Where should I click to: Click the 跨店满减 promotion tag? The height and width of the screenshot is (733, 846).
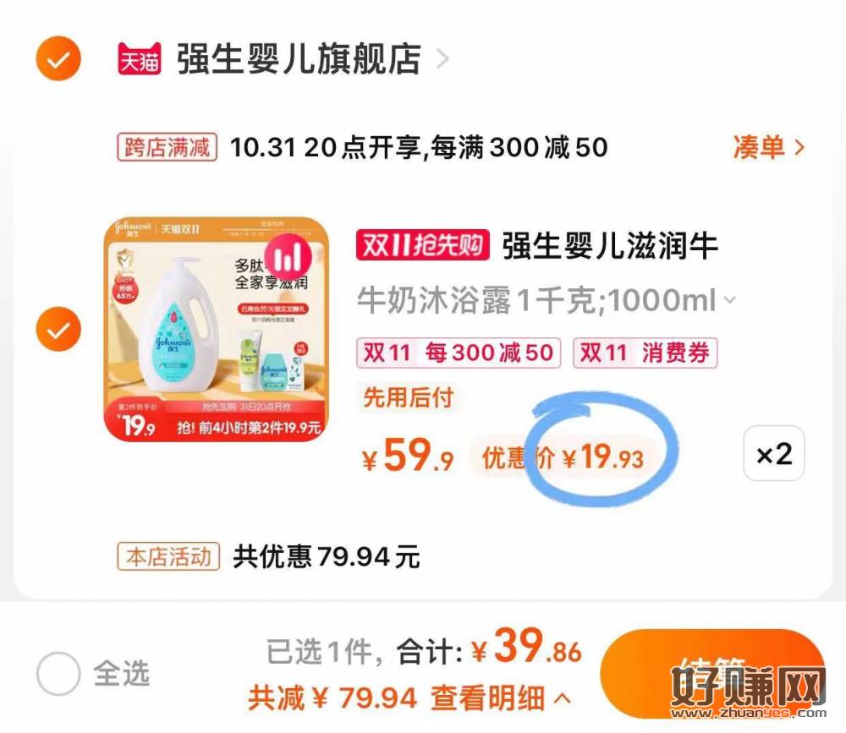click(168, 147)
